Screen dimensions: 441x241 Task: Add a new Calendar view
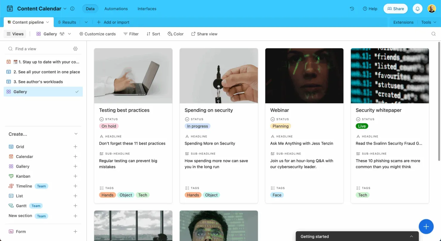tap(75, 157)
